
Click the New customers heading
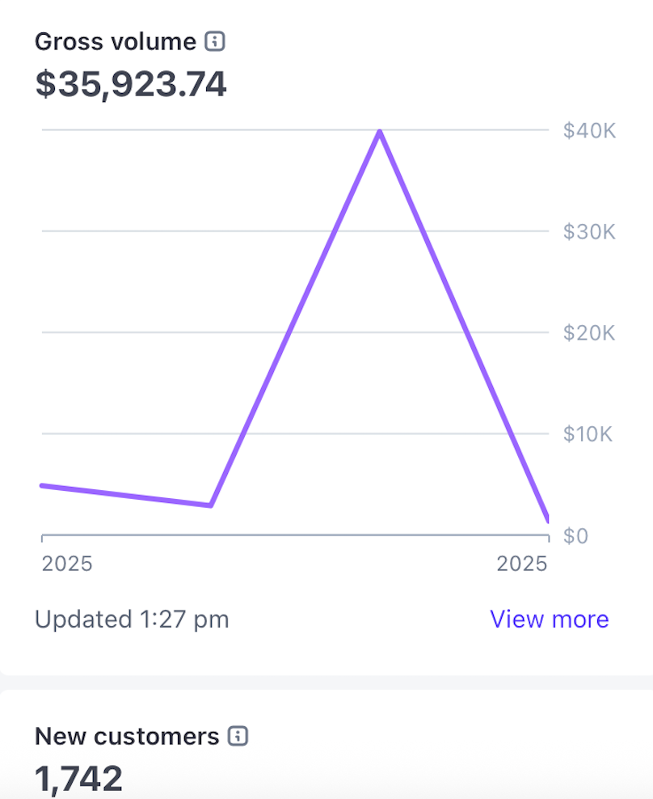127,736
